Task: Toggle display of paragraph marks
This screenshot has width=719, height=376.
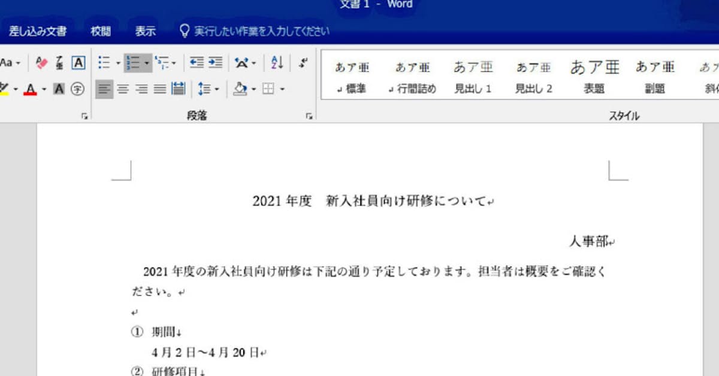Action: [x=303, y=63]
